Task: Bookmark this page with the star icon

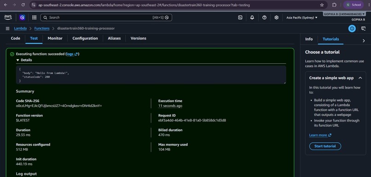Action: (322, 5)
